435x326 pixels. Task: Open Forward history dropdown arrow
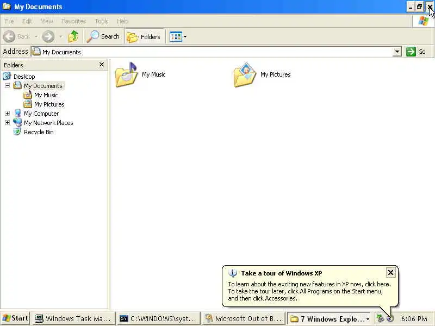(x=61, y=36)
